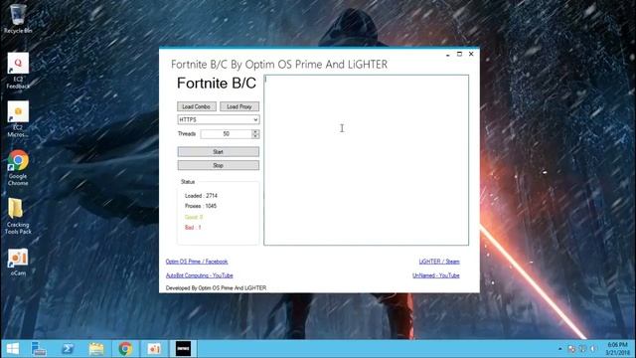Screen dimensions: 636x358
Task: Open File Explorer from the taskbar
Action: point(96,349)
